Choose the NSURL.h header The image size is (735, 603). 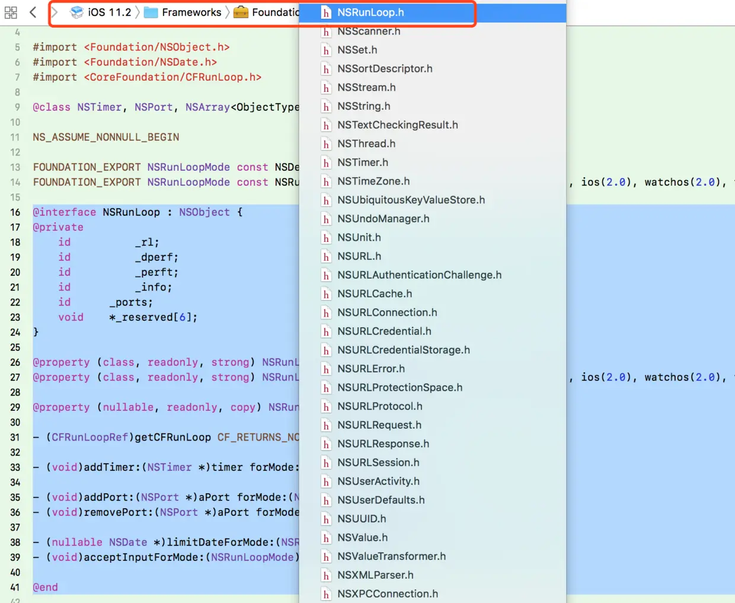433,257
